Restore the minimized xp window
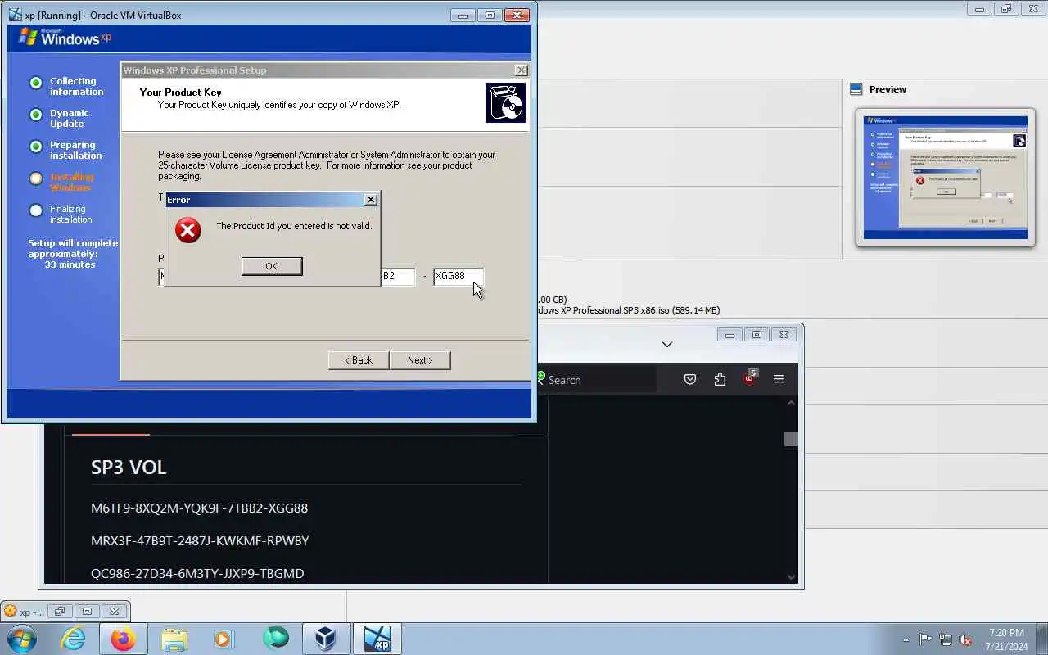This screenshot has height=655, width=1048. (x=59, y=612)
